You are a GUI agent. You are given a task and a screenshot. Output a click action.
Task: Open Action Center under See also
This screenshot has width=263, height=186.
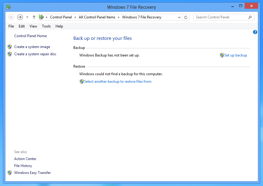tap(25, 159)
